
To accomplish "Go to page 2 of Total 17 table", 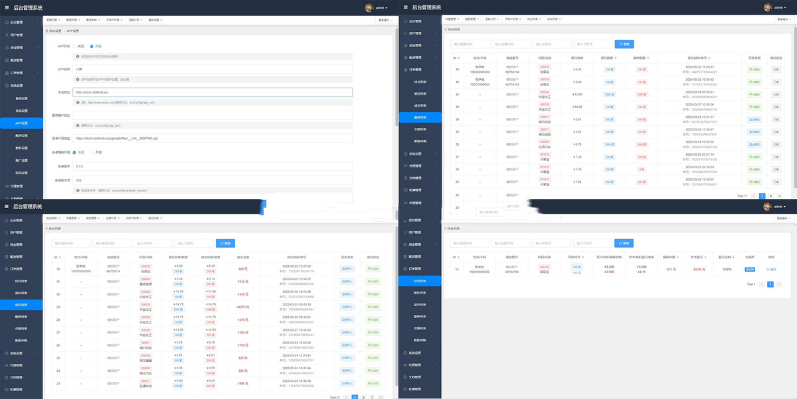I will click(770, 196).
